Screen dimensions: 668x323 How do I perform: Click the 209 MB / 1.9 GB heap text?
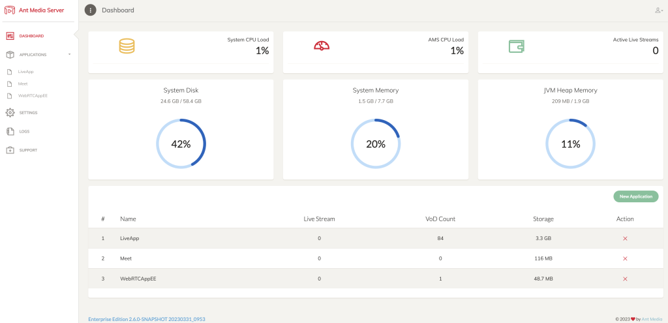[570, 101]
